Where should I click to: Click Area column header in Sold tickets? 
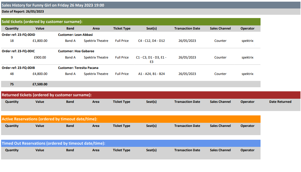coord(96,28)
